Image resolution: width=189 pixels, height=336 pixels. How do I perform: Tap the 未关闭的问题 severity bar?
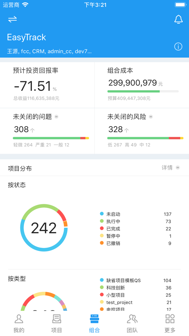point(51,138)
